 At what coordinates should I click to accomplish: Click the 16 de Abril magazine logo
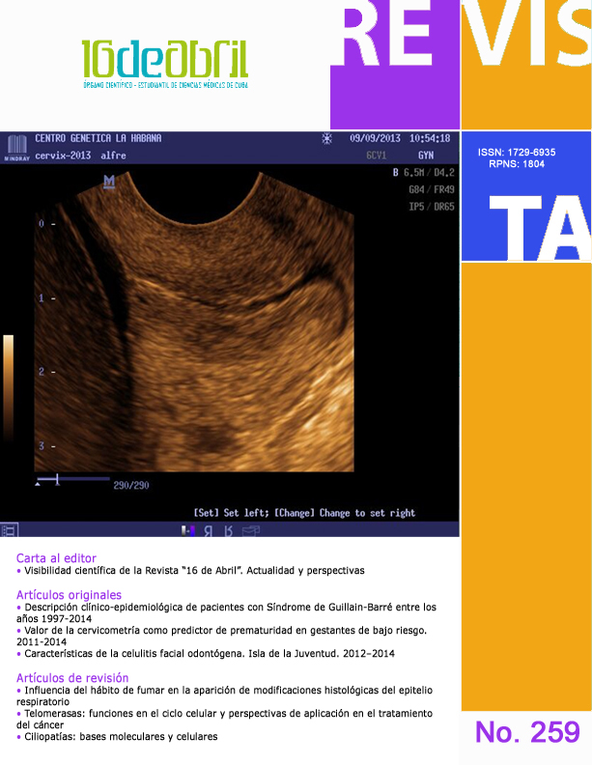[x=164, y=66]
